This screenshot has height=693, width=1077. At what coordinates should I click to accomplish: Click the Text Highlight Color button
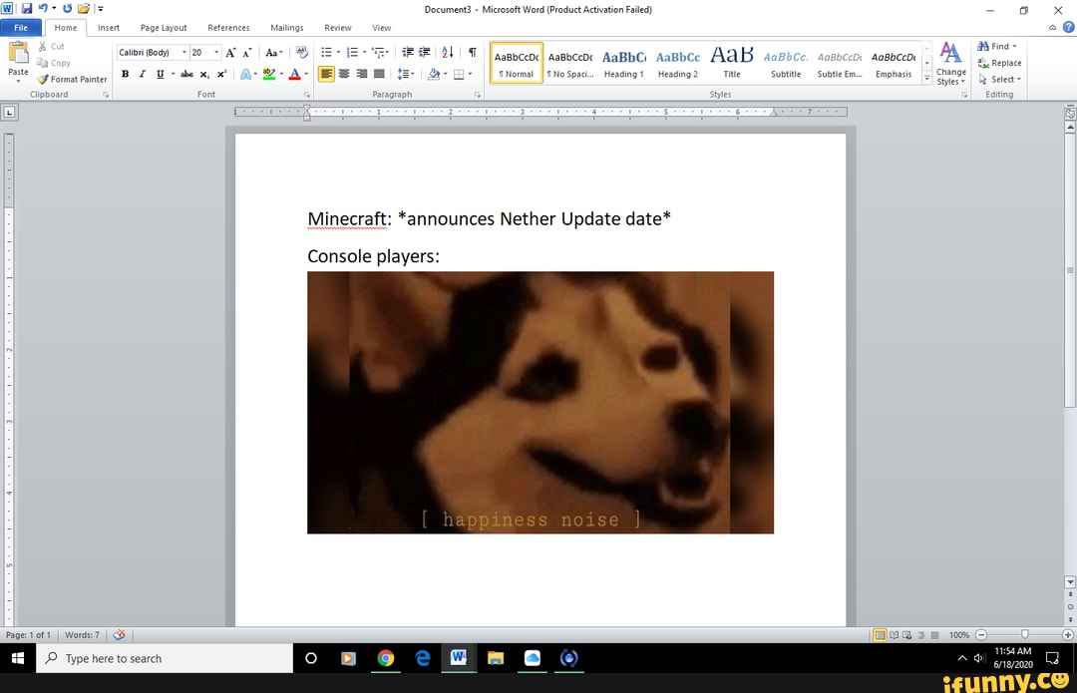tap(269, 74)
